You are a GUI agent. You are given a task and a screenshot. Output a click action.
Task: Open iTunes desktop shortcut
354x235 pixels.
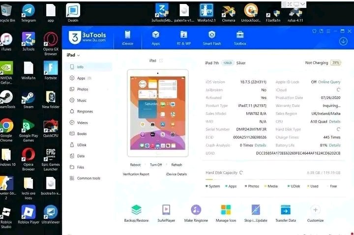(6, 42)
